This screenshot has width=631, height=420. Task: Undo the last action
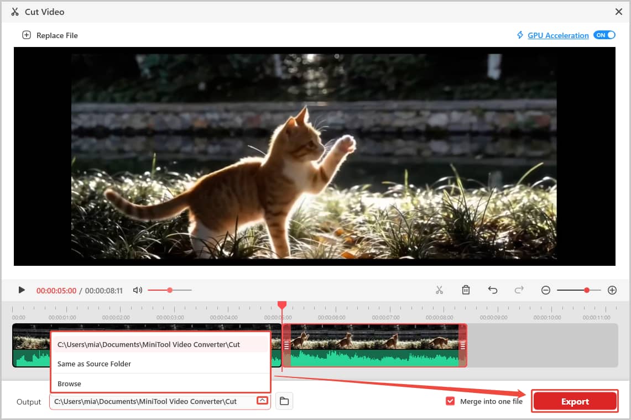pos(493,290)
